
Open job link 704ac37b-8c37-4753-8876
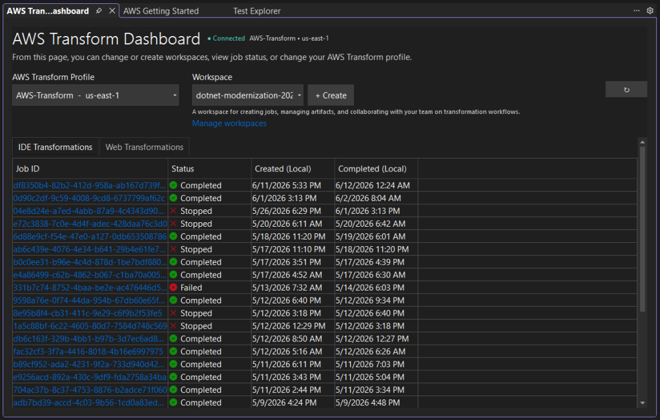point(90,390)
